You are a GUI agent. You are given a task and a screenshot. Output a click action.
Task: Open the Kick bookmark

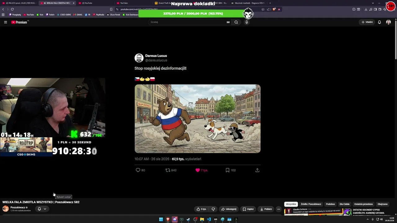(40, 15)
